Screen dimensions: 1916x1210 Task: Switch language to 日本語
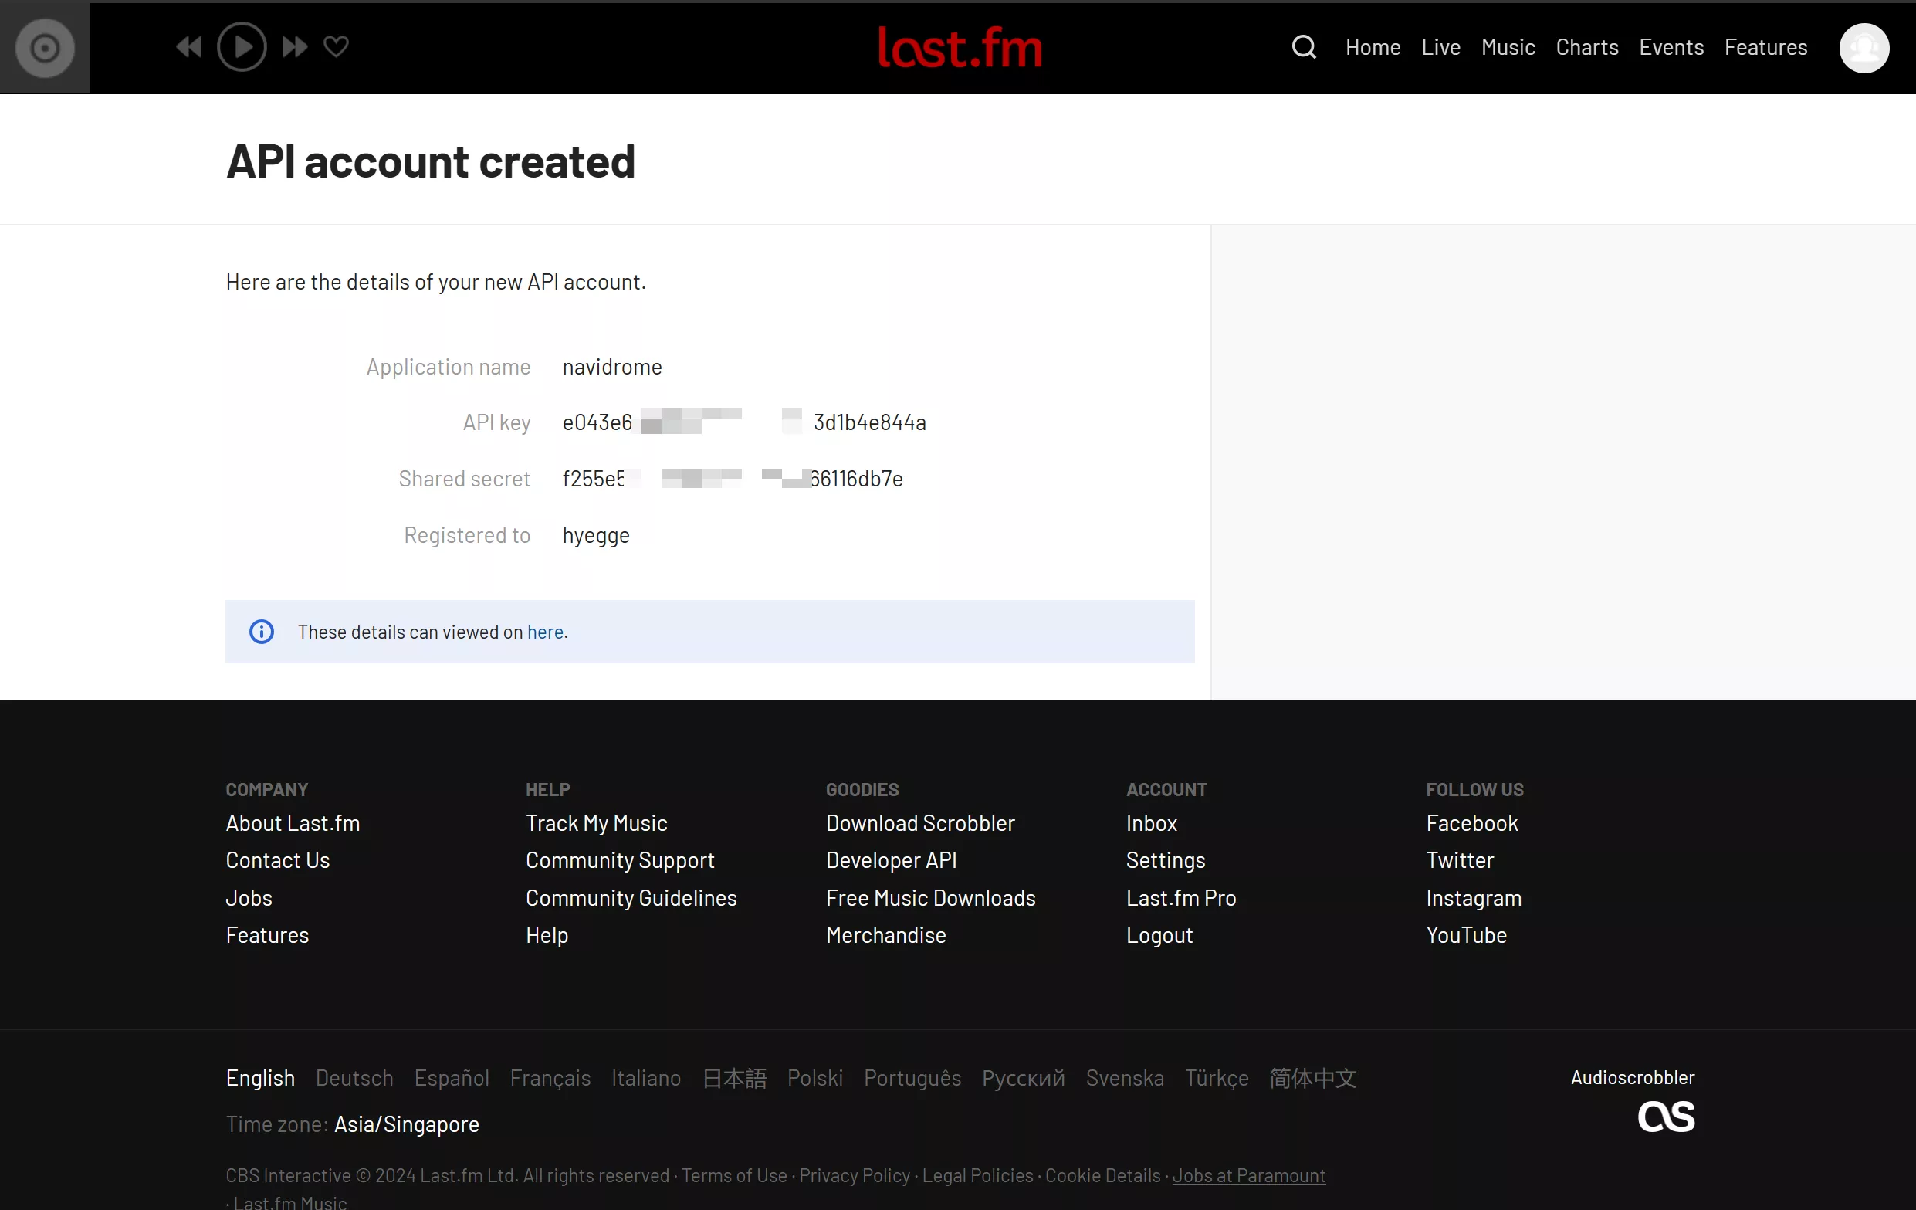(x=734, y=1078)
